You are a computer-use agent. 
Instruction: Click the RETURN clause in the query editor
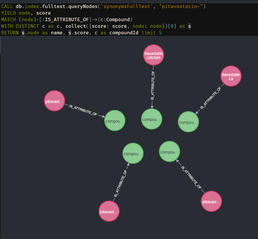tap(10, 32)
